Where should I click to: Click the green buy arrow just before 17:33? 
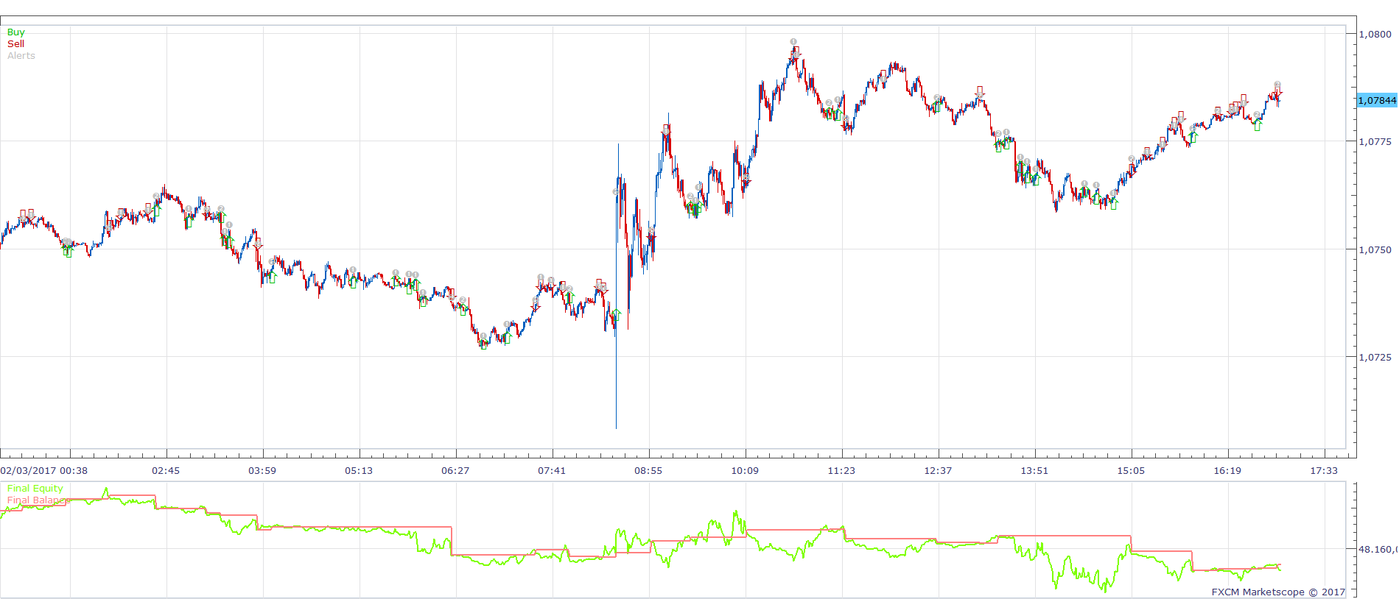pos(1258,126)
